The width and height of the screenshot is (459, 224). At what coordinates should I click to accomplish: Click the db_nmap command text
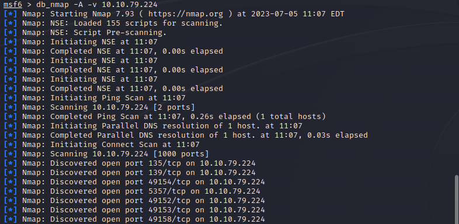click(50, 5)
